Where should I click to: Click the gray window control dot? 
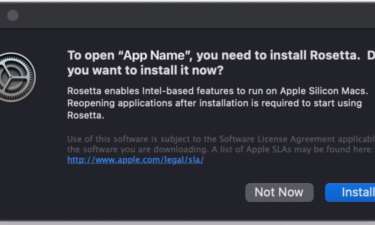tap(13, 15)
